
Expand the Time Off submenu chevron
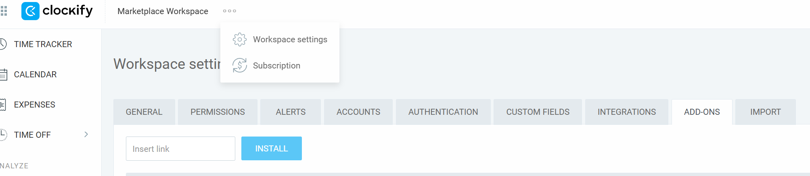[x=86, y=135]
